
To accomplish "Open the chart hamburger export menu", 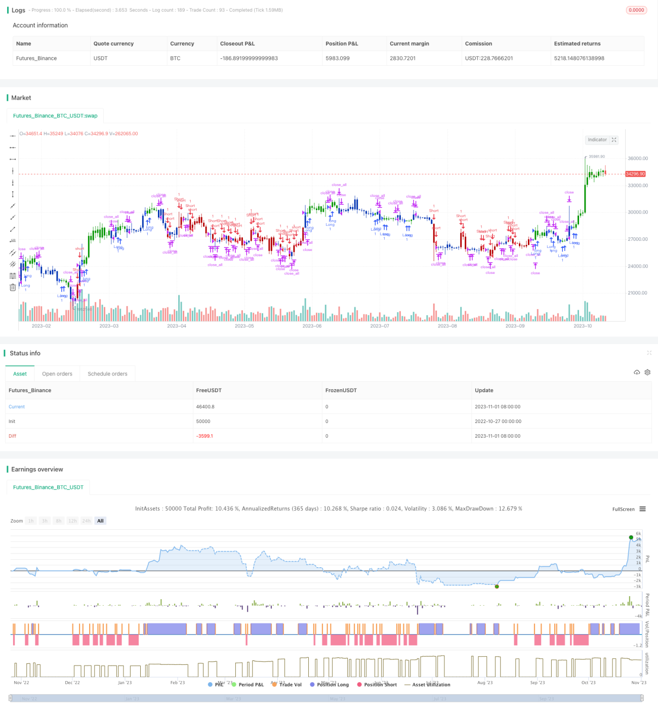I will coord(643,509).
